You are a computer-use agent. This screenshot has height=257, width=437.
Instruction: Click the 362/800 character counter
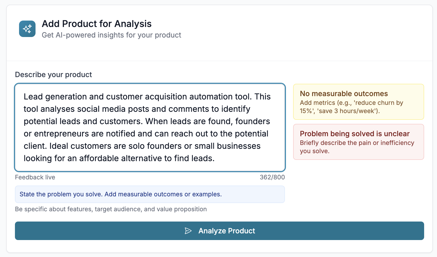272,177
